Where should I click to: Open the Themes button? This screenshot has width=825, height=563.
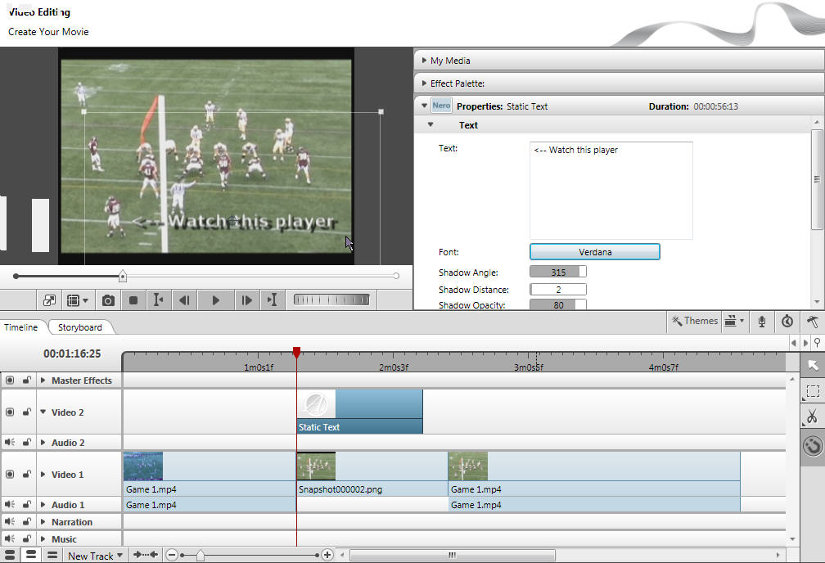click(x=695, y=321)
